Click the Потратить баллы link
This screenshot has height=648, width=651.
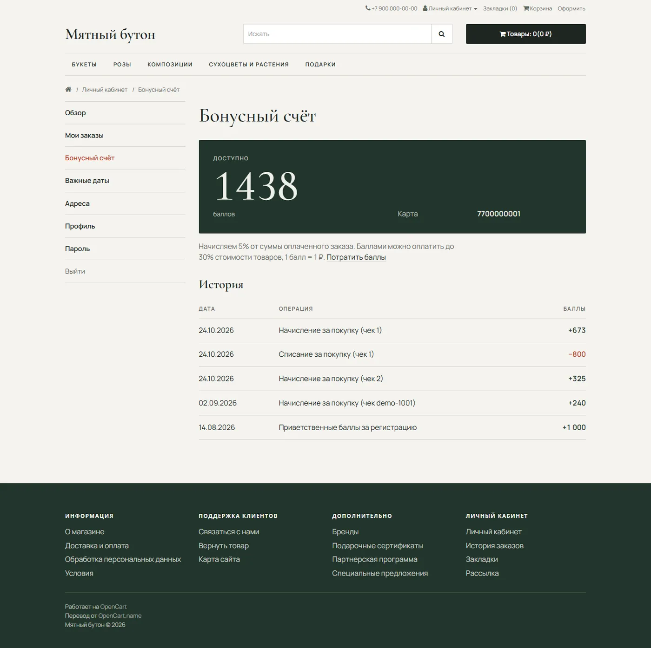point(356,257)
